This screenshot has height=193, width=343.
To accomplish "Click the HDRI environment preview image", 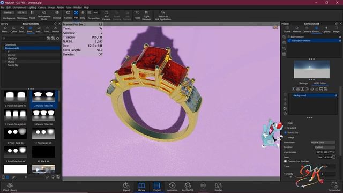I will 311,69.
